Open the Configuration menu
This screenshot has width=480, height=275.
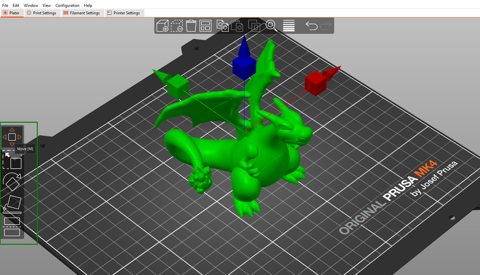(x=67, y=5)
